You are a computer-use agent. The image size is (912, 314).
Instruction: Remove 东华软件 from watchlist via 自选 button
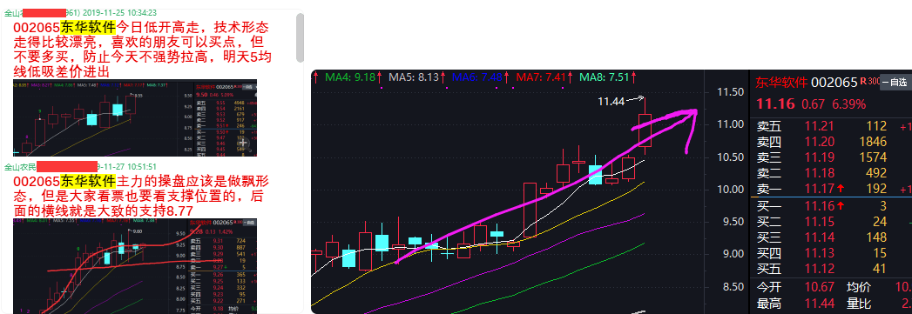(895, 83)
